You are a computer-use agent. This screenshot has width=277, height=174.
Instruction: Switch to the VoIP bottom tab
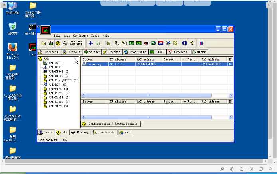click(125, 133)
